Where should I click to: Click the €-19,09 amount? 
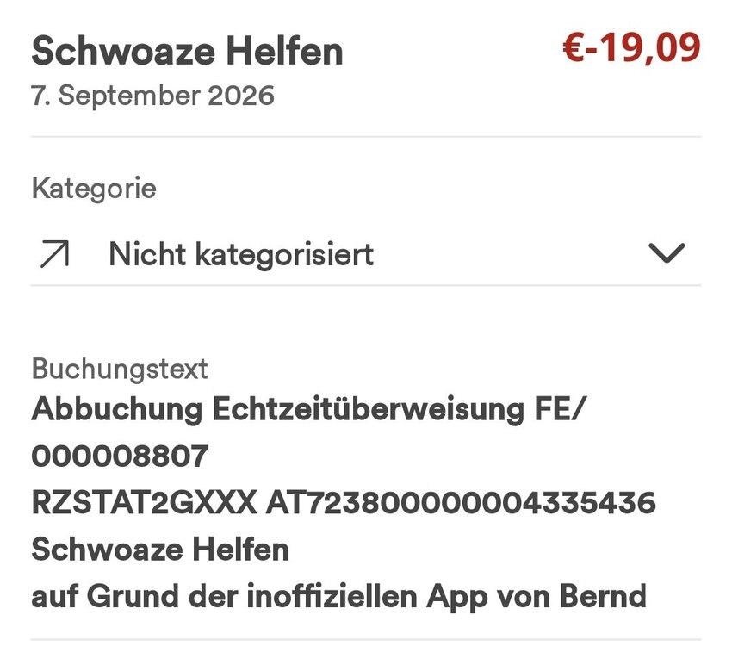click(631, 47)
